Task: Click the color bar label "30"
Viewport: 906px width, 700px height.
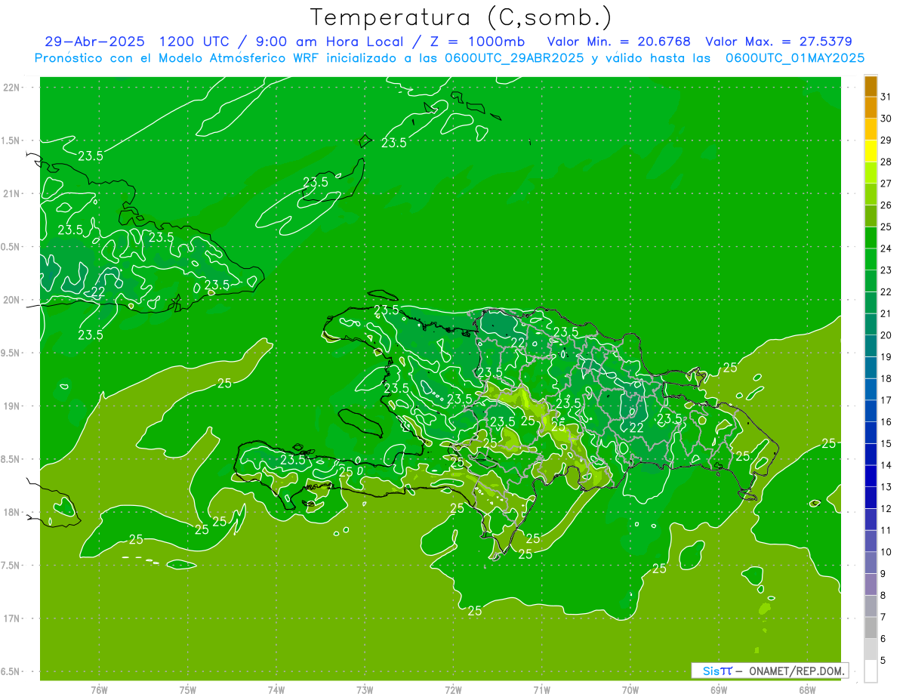Action: click(886, 119)
